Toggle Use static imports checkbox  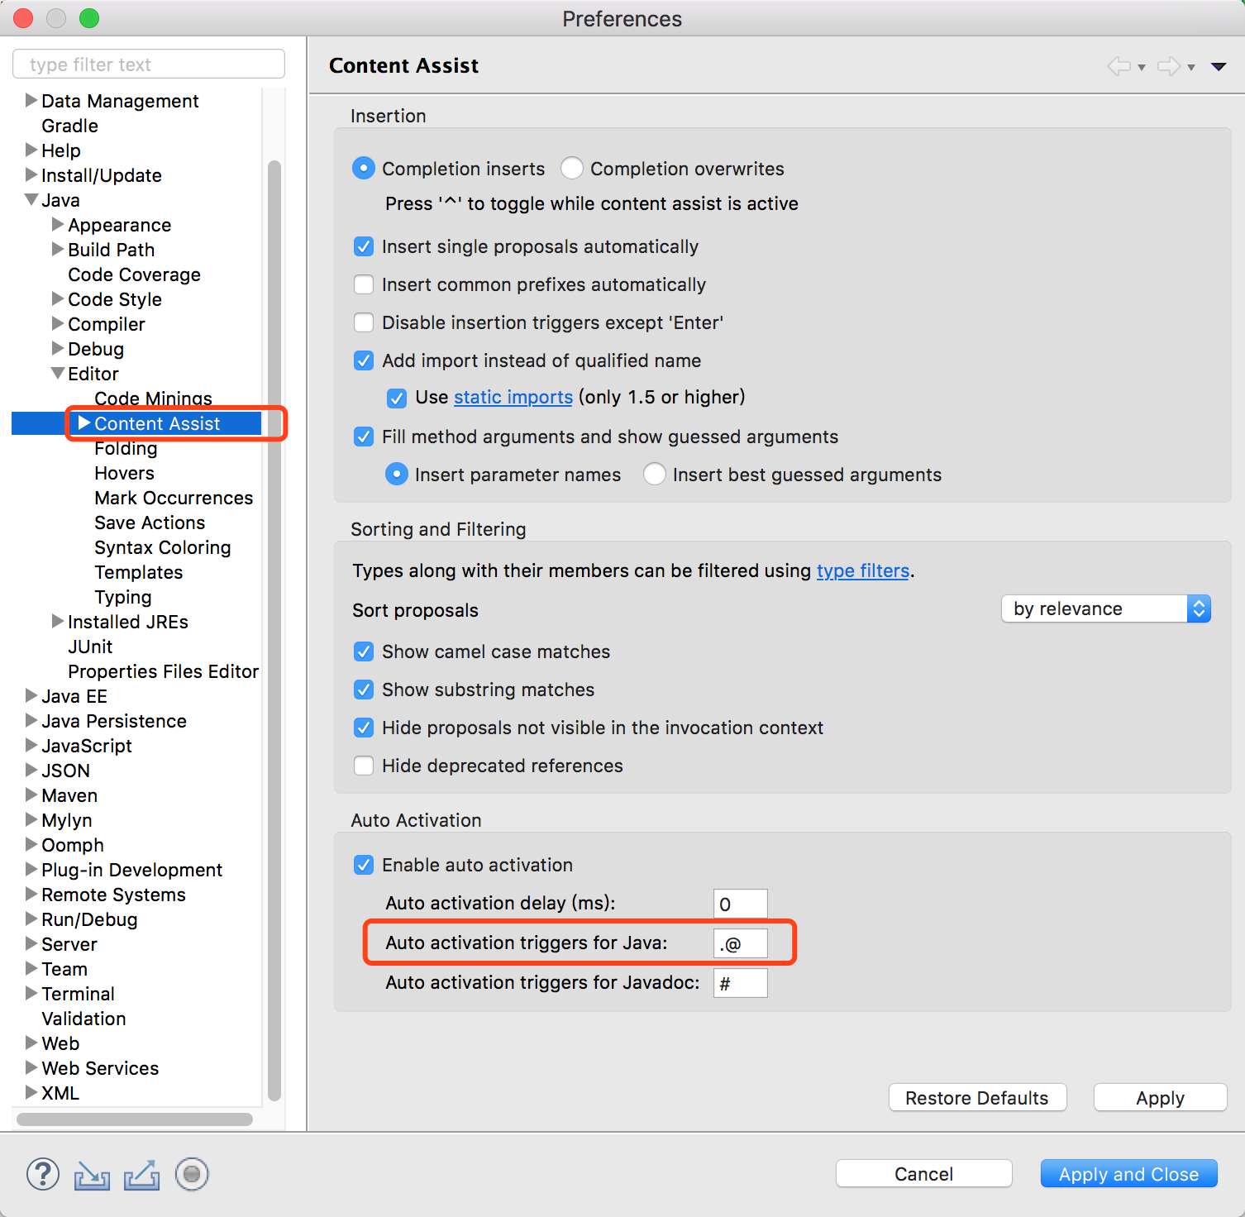(397, 399)
